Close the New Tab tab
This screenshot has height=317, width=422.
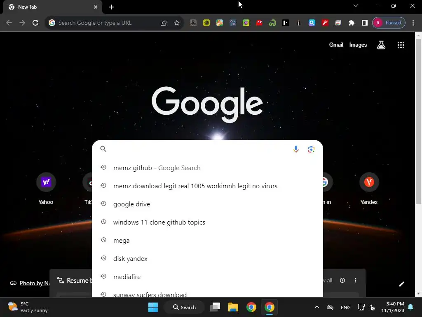point(96,7)
